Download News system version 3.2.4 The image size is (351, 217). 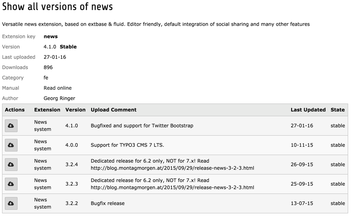coord(11,165)
